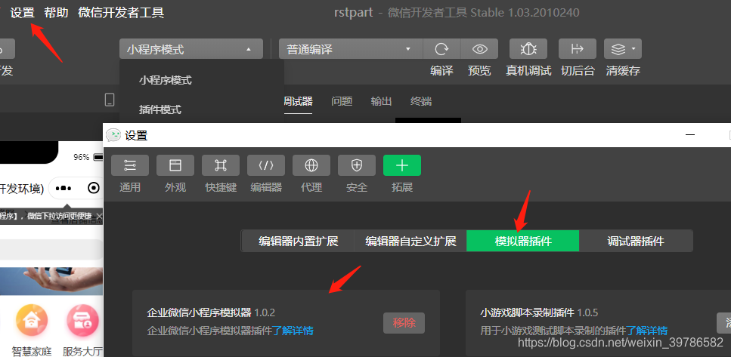Click the 编译 refresh icon
731x357 pixels.
pos(441,49)
